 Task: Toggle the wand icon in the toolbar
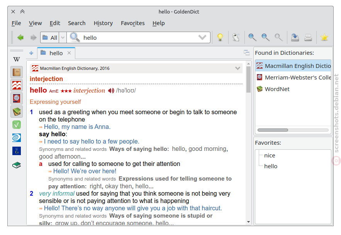[x=236, y=37]
